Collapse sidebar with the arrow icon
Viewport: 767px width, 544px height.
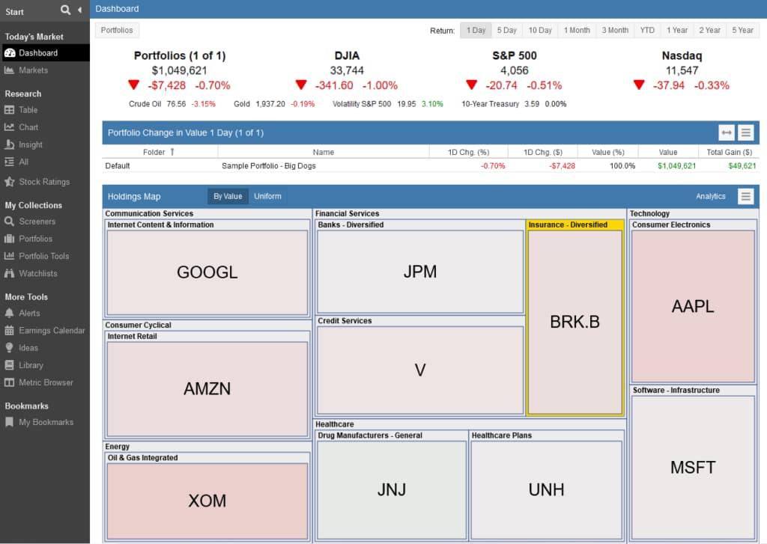coord(79,10)
